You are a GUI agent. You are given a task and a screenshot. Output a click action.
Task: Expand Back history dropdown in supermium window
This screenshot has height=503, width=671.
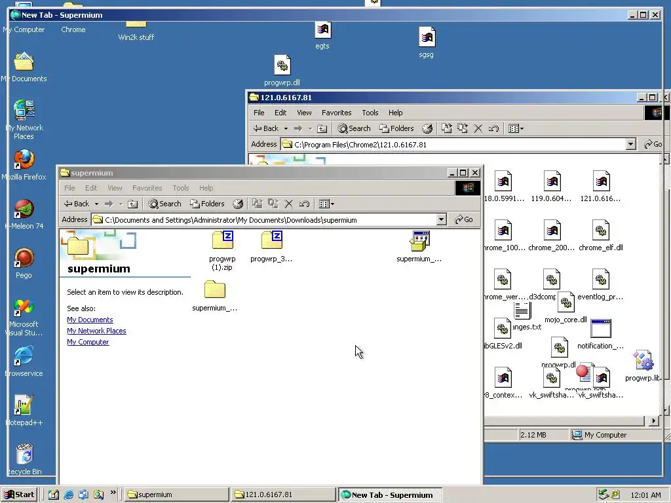pyautogui.click(x=96, y=204)
